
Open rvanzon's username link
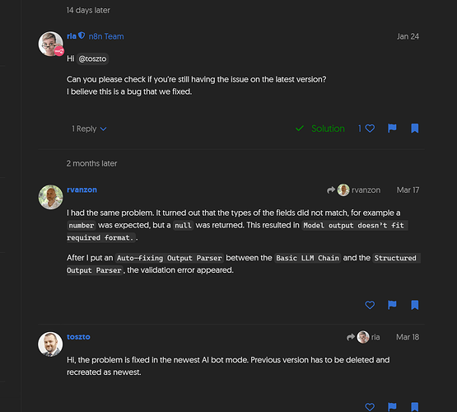tap(82, 190)
